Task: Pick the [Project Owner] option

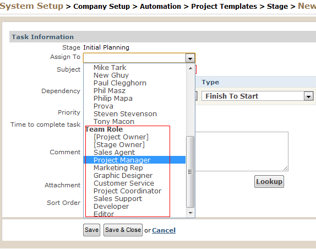Action: tap(135, 137)
